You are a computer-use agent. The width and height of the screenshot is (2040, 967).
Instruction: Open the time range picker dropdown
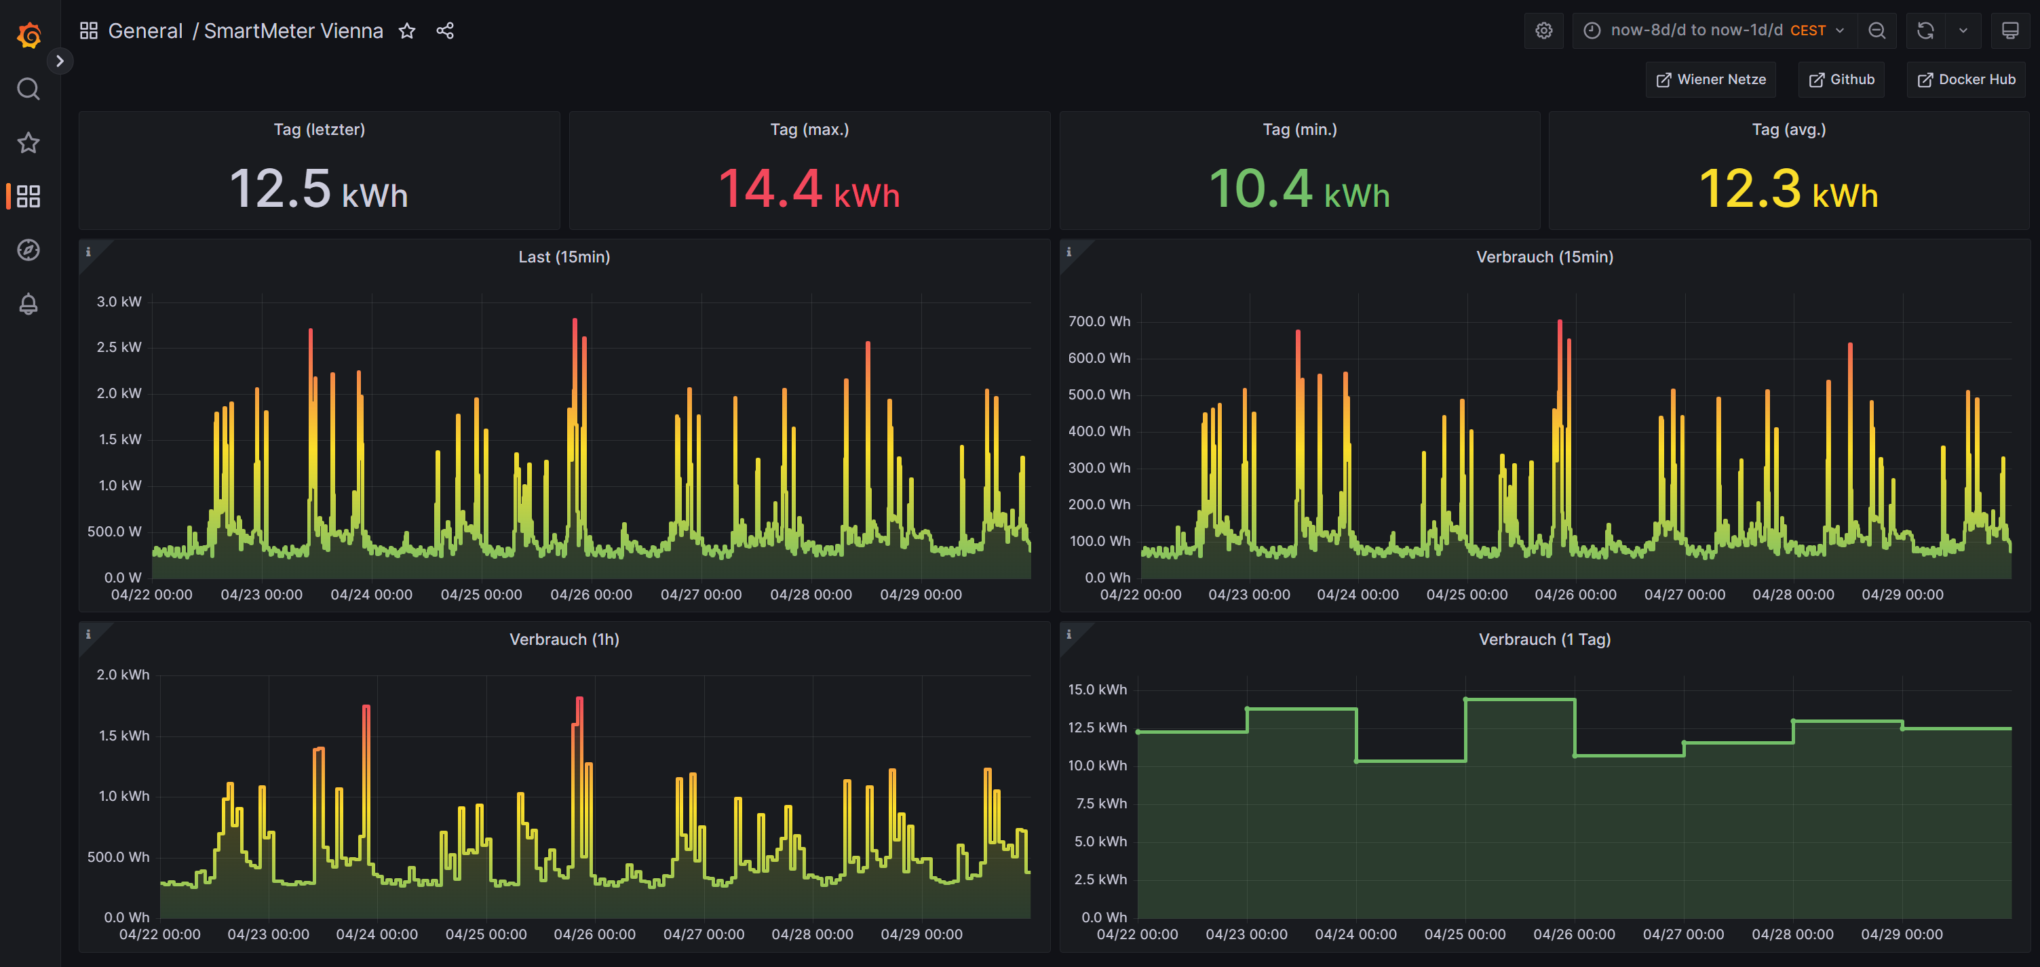coord(1713,31)
